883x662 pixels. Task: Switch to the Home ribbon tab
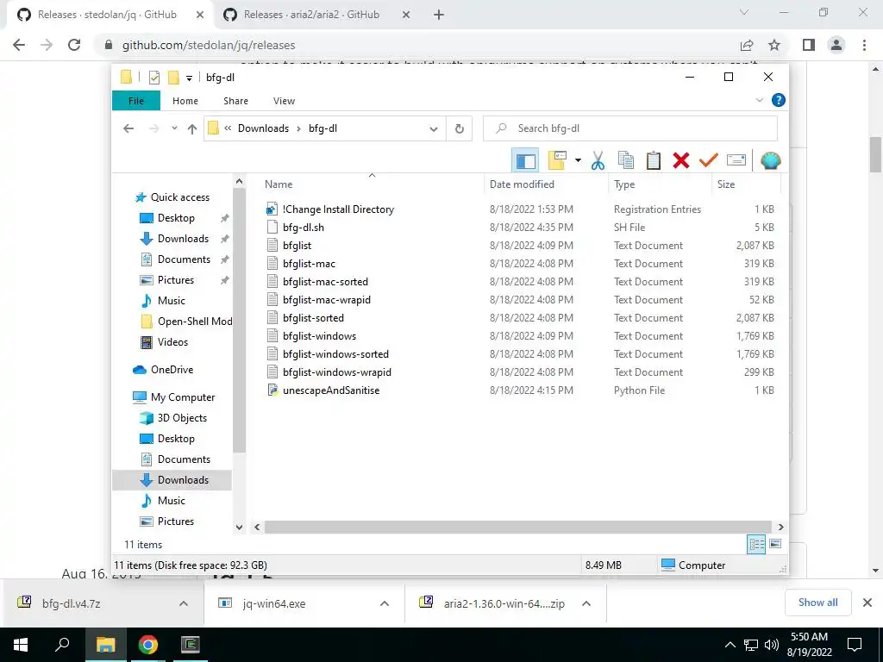tap(185, 101)
